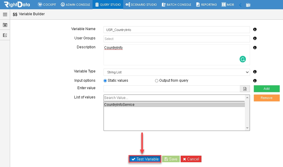Click the list scrollbar down arrow

[x=247, y=128]
